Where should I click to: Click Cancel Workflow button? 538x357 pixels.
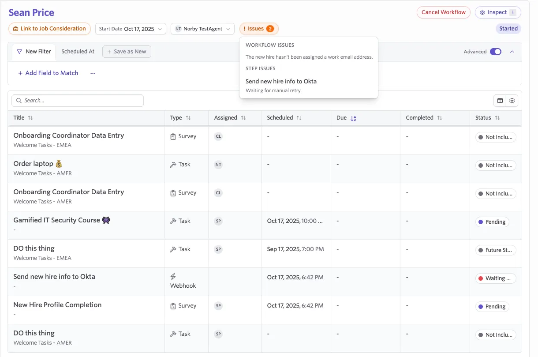click(444, 12)
